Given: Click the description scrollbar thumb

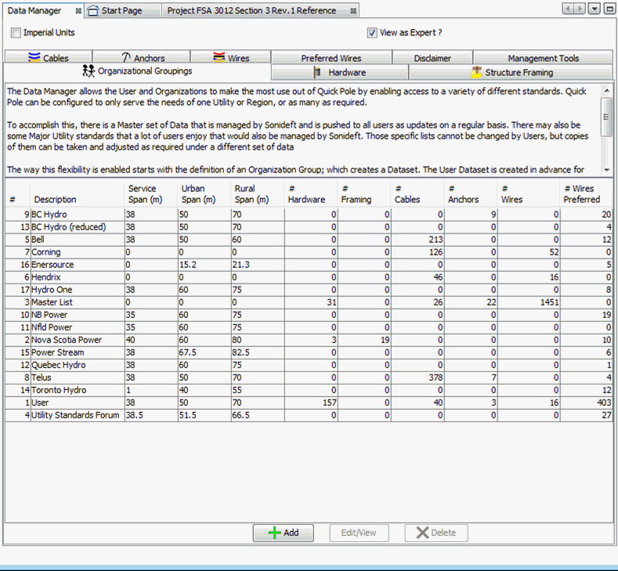Looking at the screenshot, I should (x=606, y=117).
